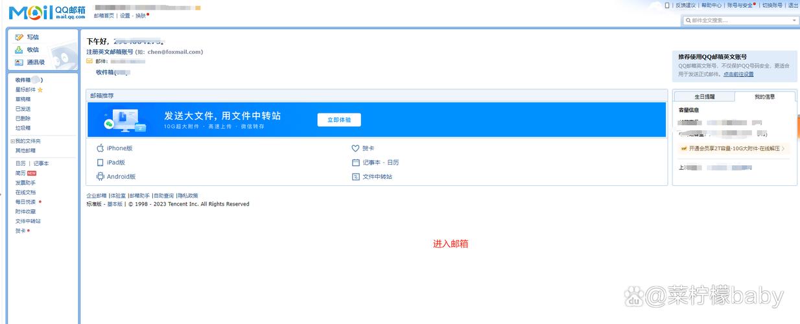Open 文件中转站 in the left sidebar
Image resolution: width=800 pixels, height=324 pixels.
click(28, 221)
